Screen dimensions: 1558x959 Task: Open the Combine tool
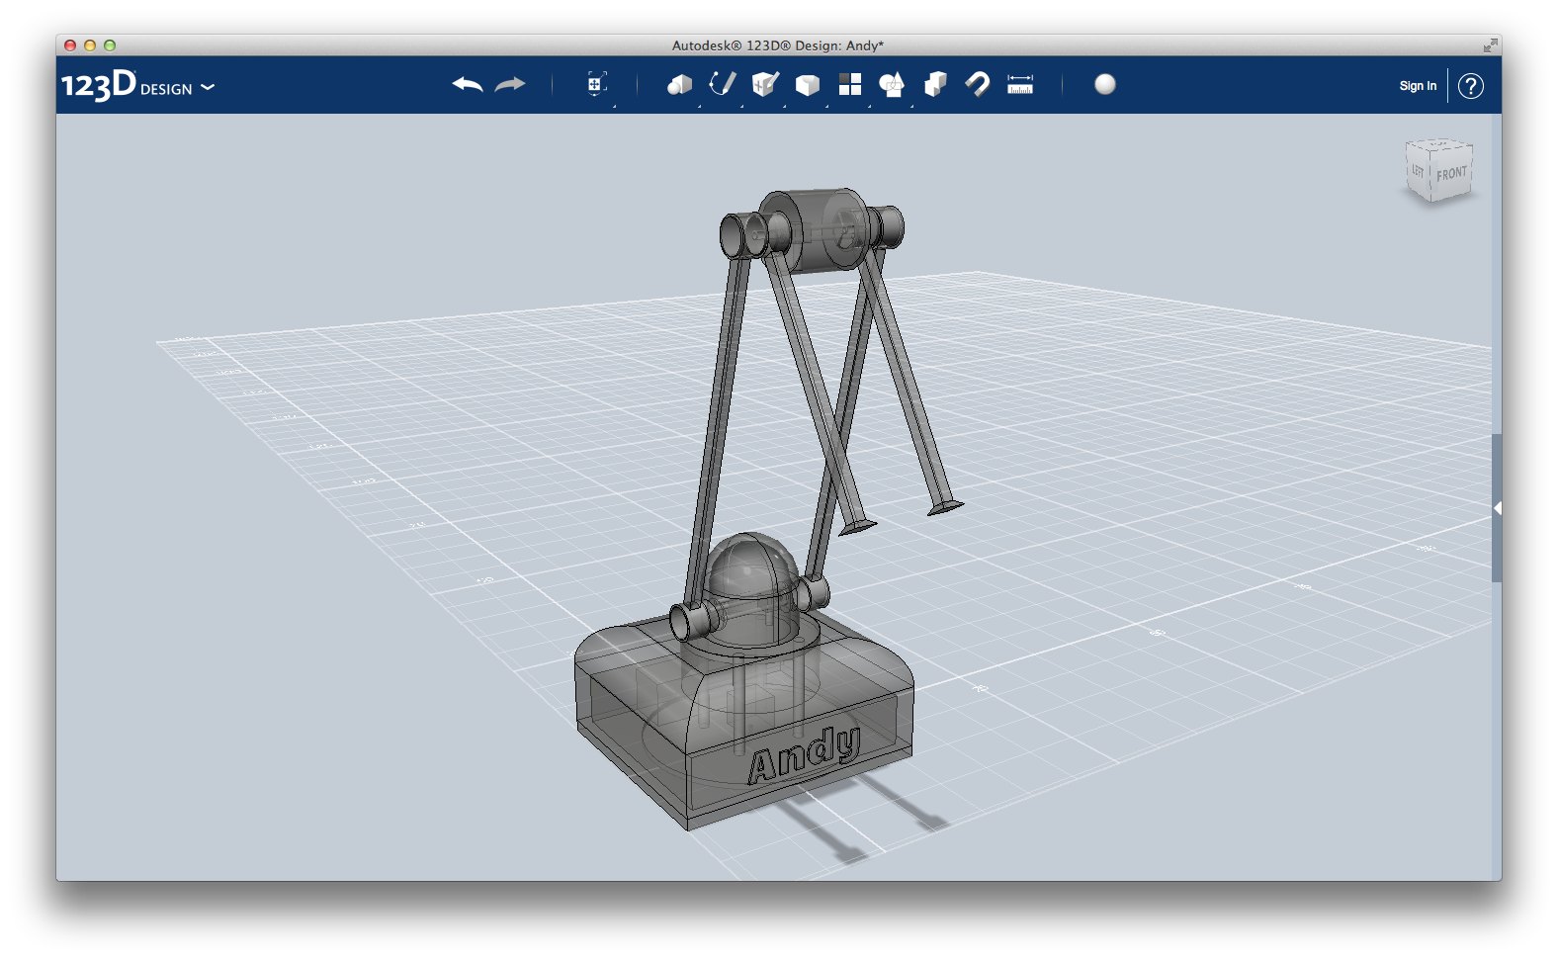pyautogui.click(x=935, y=85)
